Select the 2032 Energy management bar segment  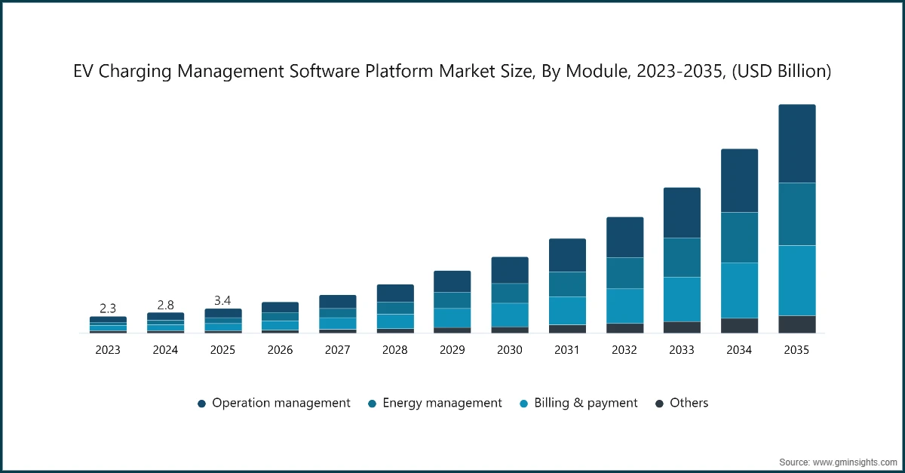pos(624,273)
